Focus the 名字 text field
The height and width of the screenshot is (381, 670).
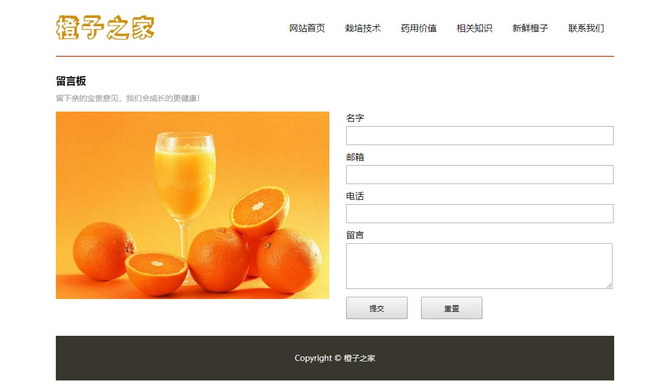click(480, 136)
